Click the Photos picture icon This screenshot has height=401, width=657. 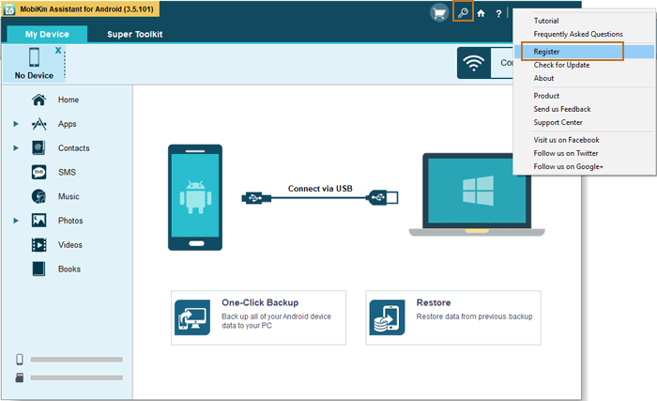click(39, 220)
